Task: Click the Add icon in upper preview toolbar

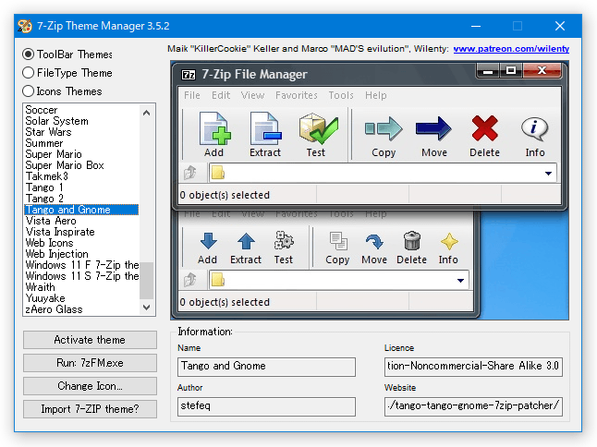Action: tap(214, 128)
